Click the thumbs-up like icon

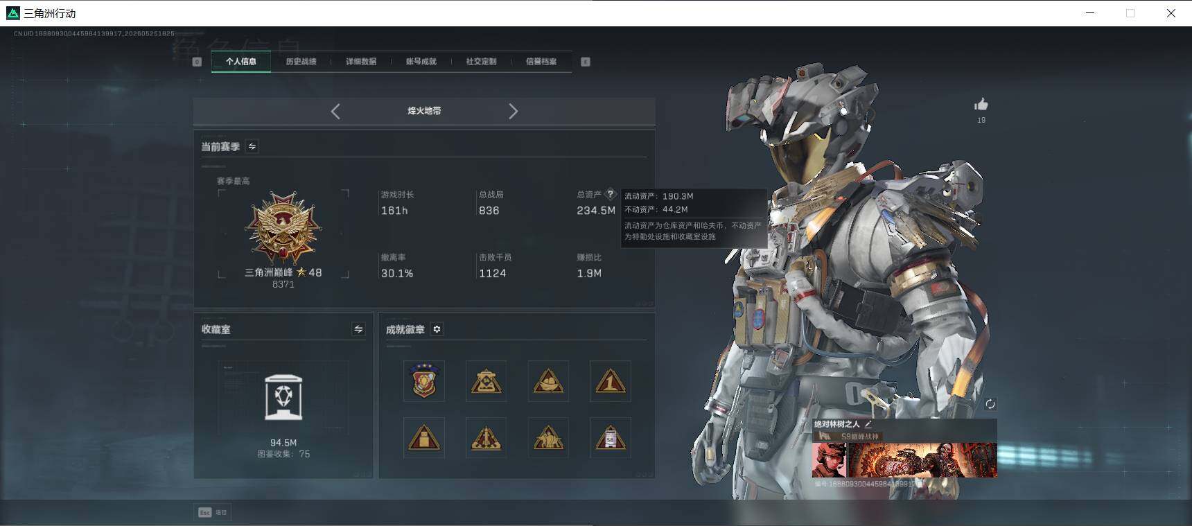tap(981, 105)
